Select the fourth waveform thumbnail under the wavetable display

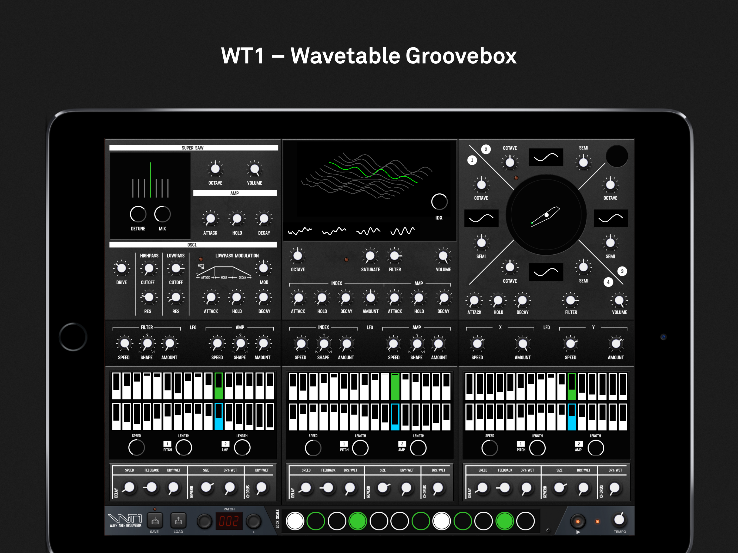point(402,231)
